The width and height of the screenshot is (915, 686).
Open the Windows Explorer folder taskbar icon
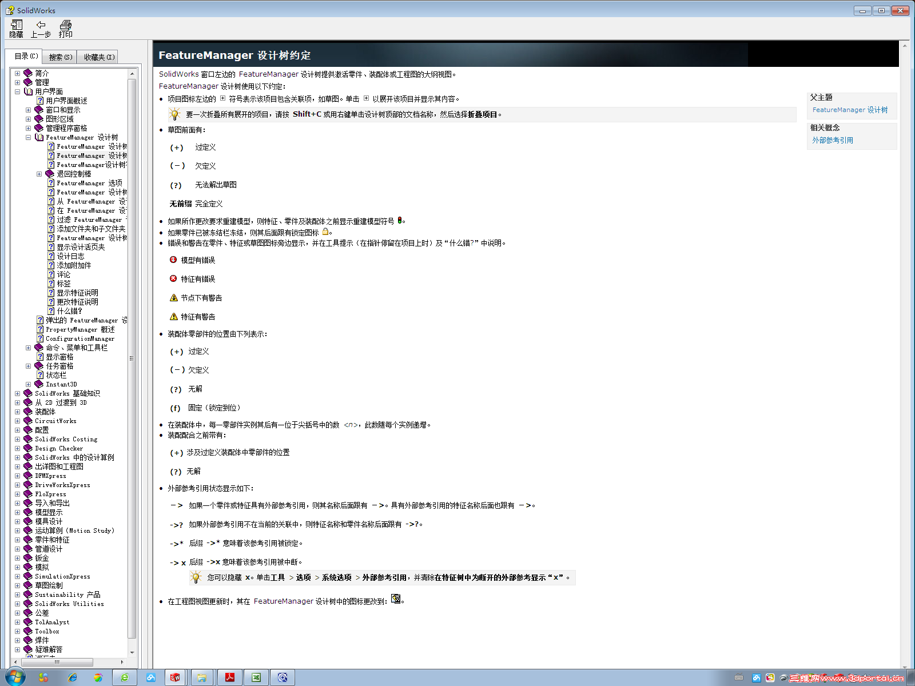202,677
